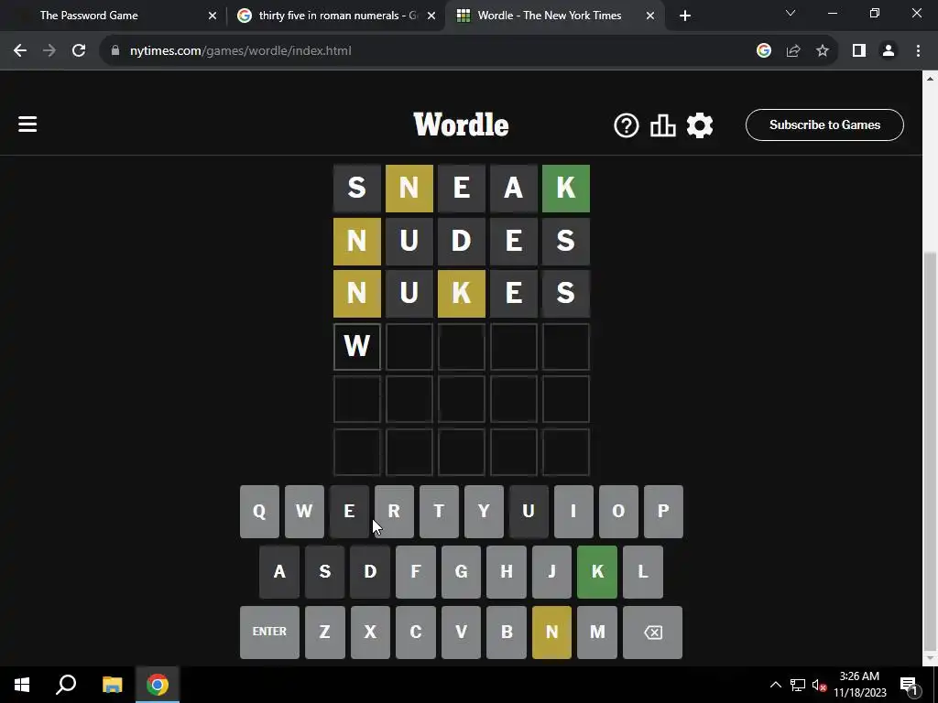View site information lock icon

click(x=115, y=51)
